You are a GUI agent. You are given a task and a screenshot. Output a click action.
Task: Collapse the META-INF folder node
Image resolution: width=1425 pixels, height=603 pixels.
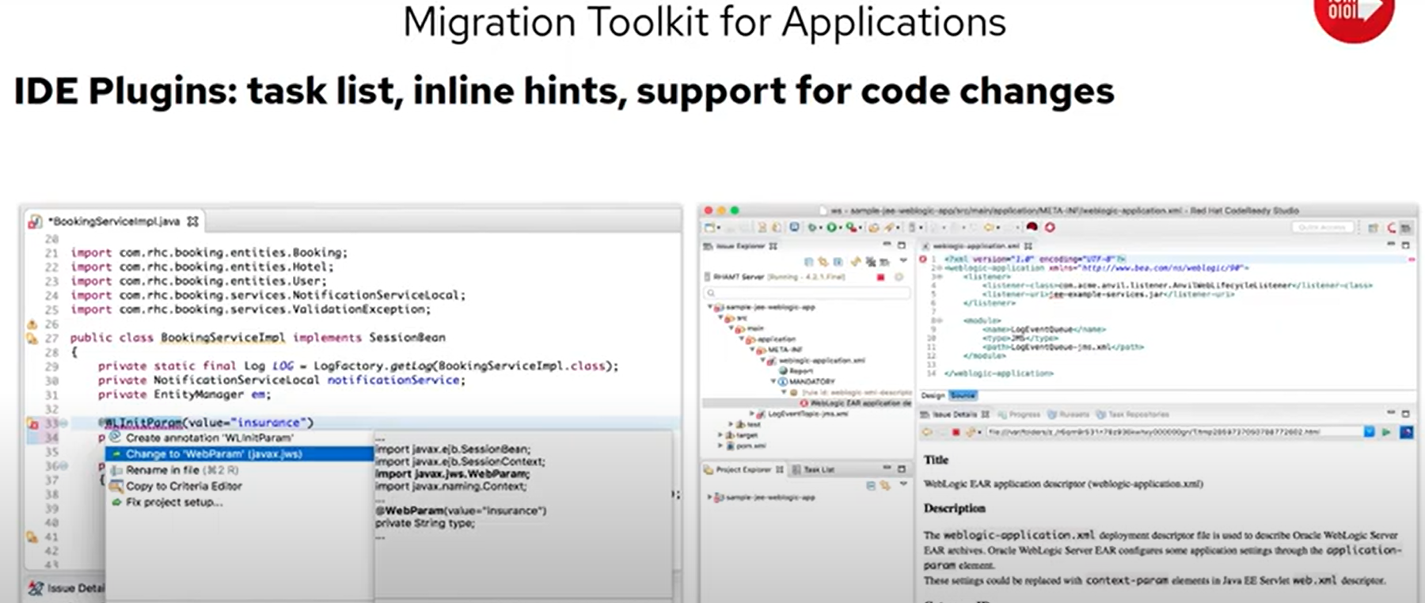point(754,350)
